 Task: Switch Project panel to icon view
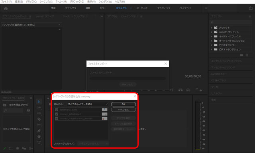point(18,149)
